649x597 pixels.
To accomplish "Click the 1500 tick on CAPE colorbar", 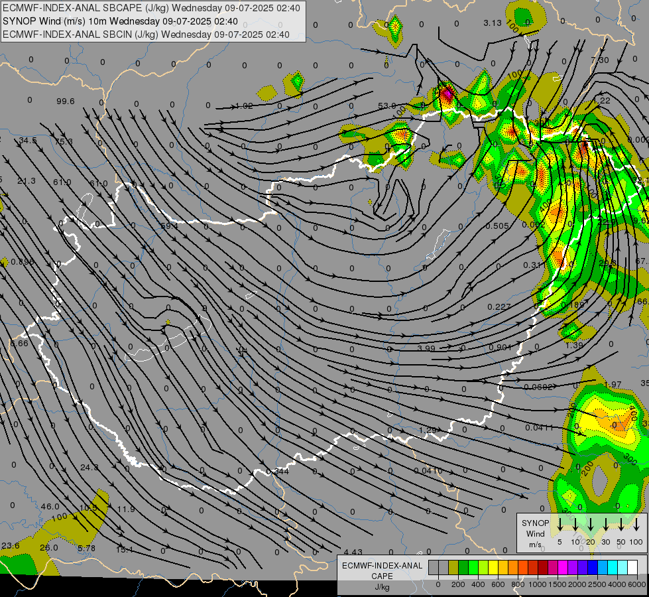I will pos(558,584).
